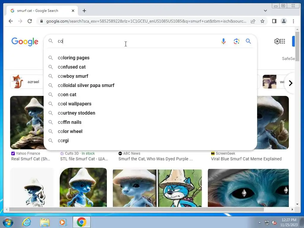Image resolution: width=304 pixels, height=228 pixels.
Task: Click the forward navigation arrow
Action: click(20, 21)
